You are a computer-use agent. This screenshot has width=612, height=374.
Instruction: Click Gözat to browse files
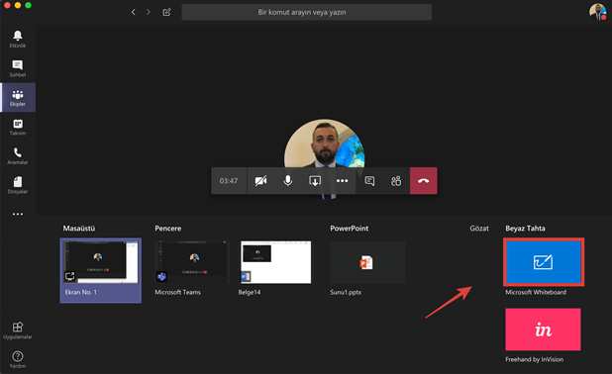coord(479,229)
